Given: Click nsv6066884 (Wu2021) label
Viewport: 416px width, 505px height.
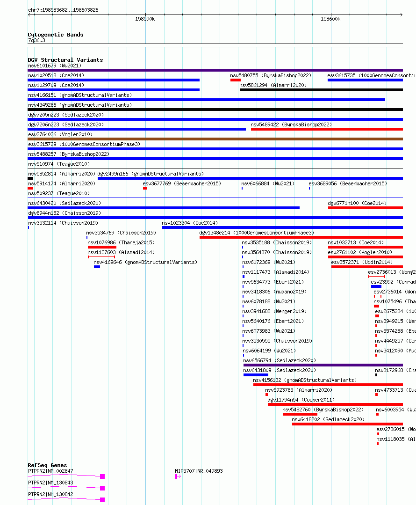Looking at the screenshot, I should click(x=268, y=183).
